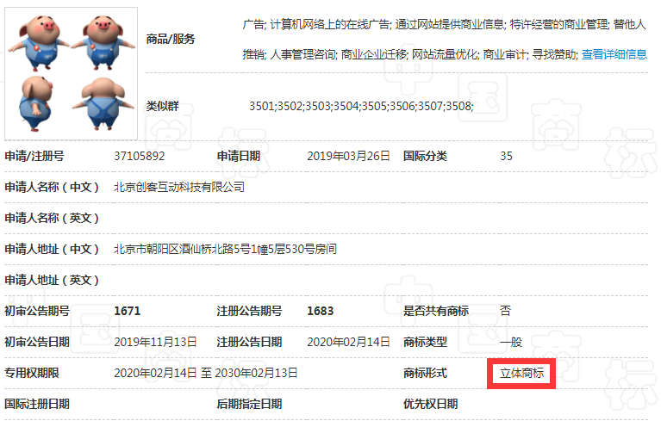Click the 类似群 label
The height and width of the screenshot is (421, 661).
(x=162, y=106)
